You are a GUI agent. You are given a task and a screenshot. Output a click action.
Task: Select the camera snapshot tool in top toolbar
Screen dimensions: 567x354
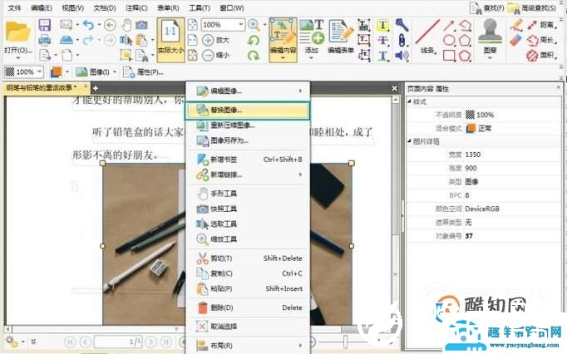[141, 25]
